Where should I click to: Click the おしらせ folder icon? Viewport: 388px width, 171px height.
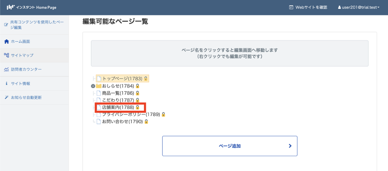(x=99, y=86)
